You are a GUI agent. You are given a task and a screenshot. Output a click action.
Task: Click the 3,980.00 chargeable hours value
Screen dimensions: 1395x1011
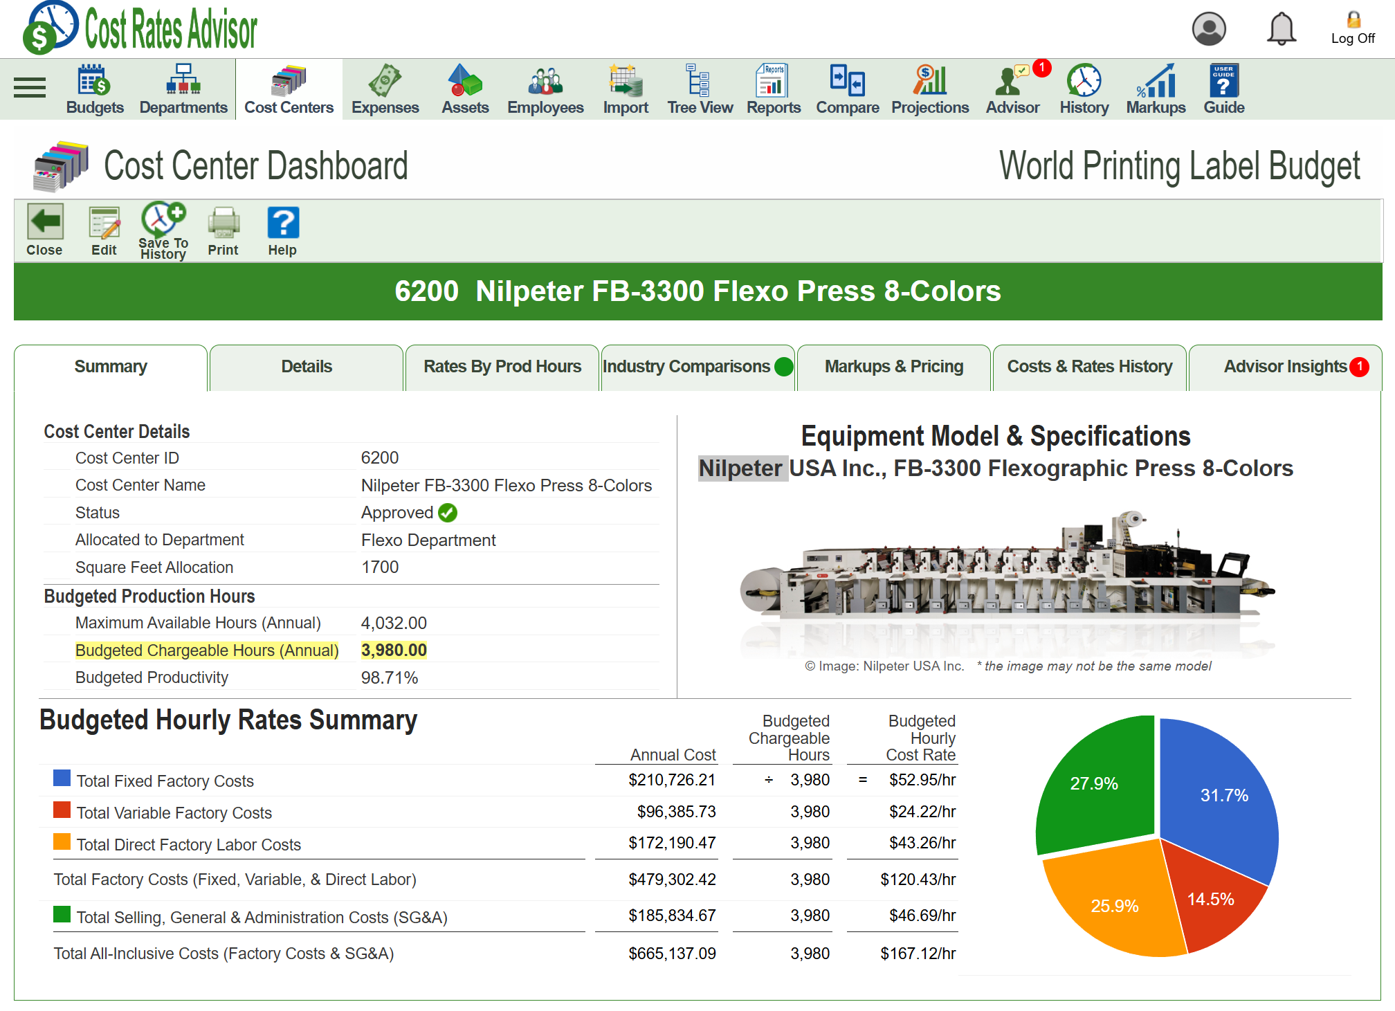click(394, 650)
